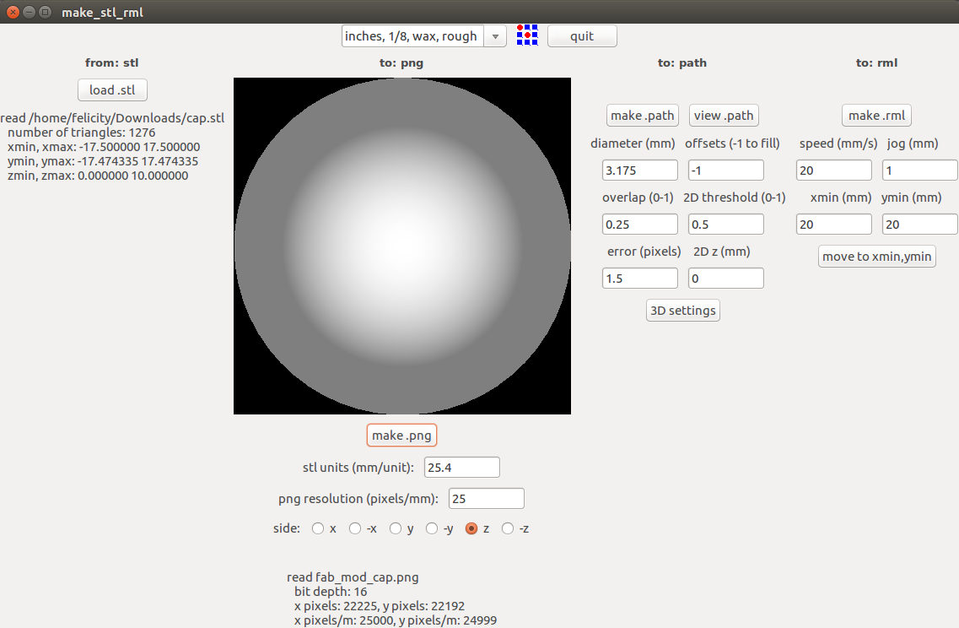The image size is (959, 628).
Task: Click the stl units (mm/unit) field
Action: click(x=461, y=467)
